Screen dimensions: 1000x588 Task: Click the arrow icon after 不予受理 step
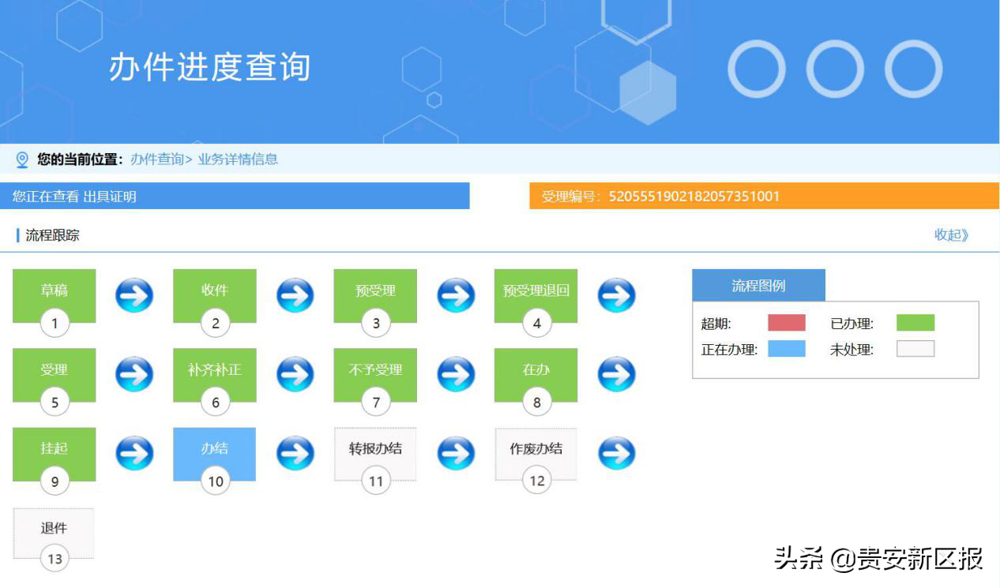[456, 374]
